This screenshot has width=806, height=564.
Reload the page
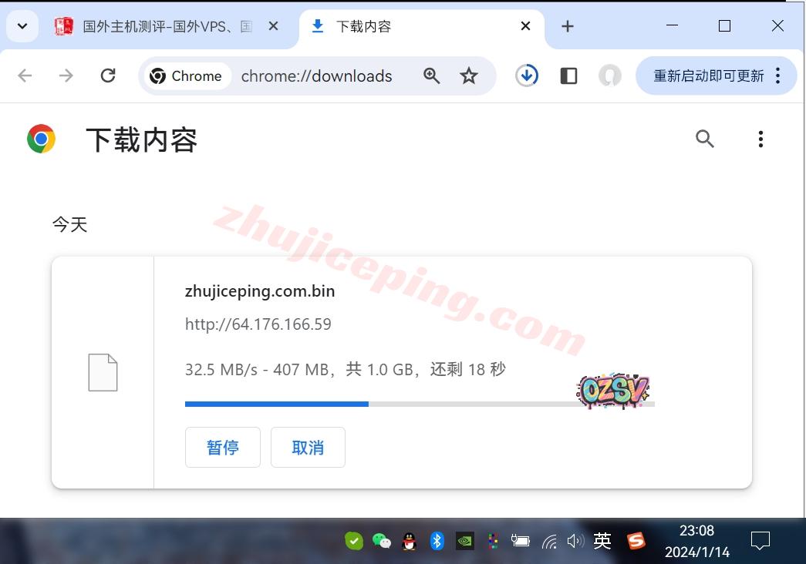[108, 76]
